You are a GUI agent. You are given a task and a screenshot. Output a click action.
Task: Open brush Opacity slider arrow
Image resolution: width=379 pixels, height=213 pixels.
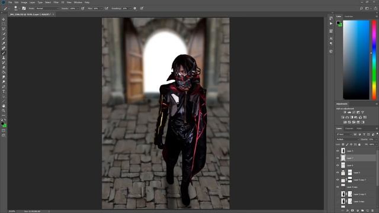pyautogui.click(x=78, y=8)
